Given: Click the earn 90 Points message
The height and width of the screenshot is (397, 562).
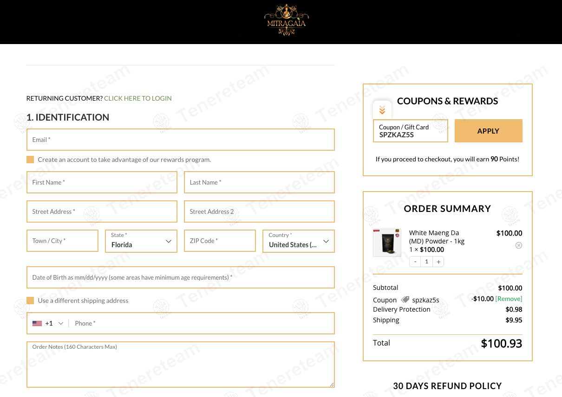Looking at the screenshot, I should 447,159.
